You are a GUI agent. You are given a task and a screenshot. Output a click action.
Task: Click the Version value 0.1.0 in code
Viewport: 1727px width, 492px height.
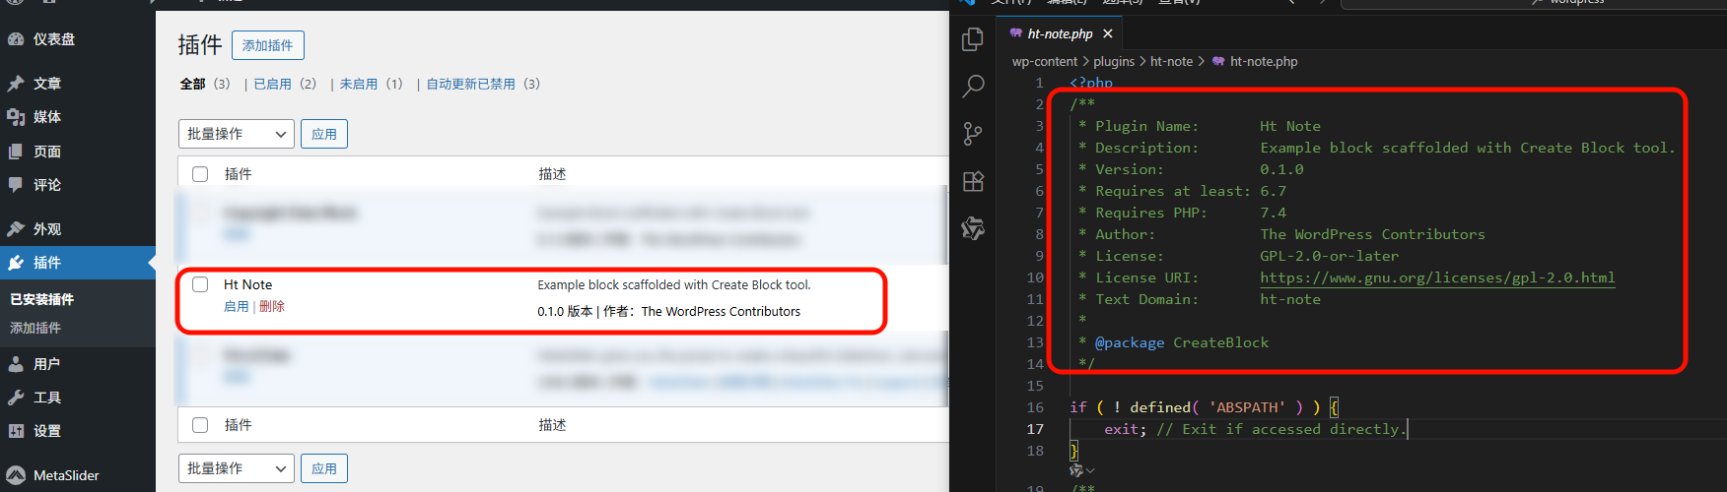click(1281, 169)
